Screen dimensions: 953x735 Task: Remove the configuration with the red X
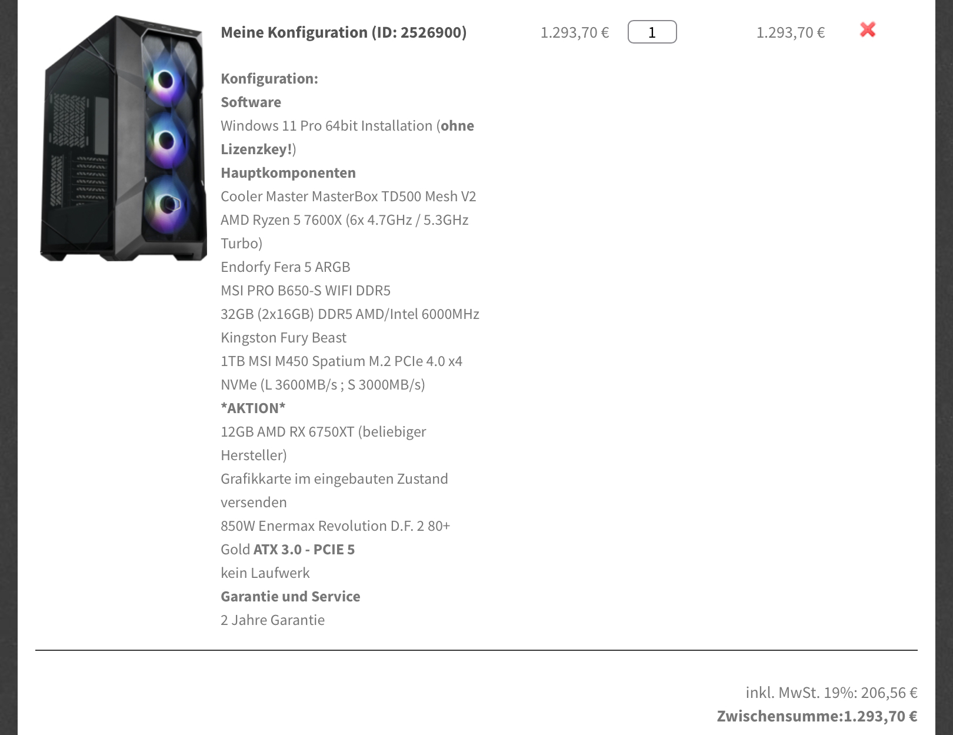pos(868,29)
